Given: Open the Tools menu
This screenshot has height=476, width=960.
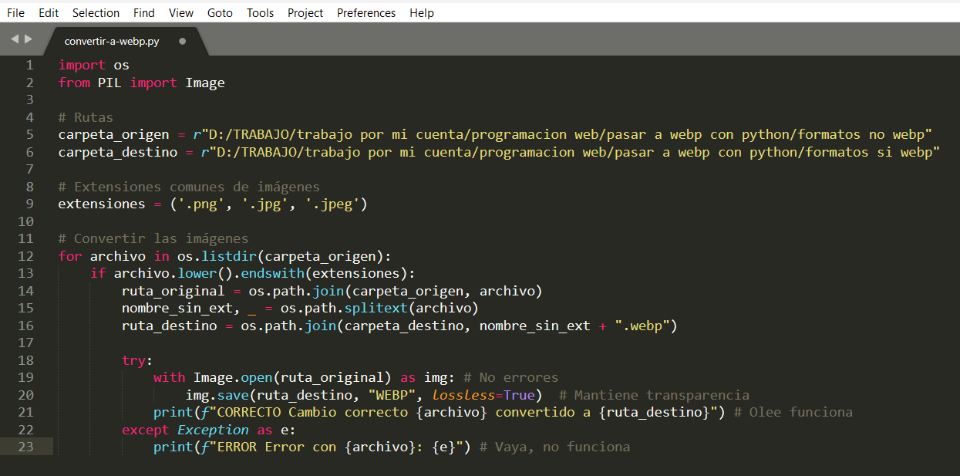Looking at the screenshot, I should (x=260, y=12).
